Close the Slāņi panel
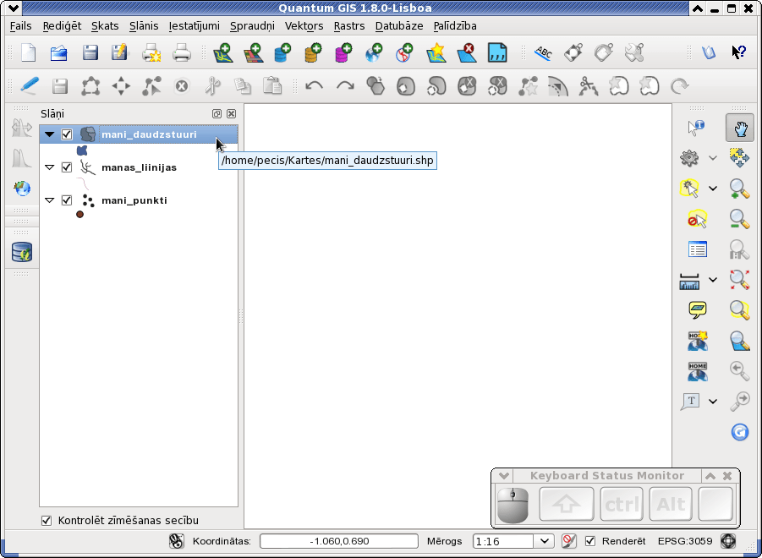Image resolution: width=762 pixels, height=558 pixels. (232, 113)
